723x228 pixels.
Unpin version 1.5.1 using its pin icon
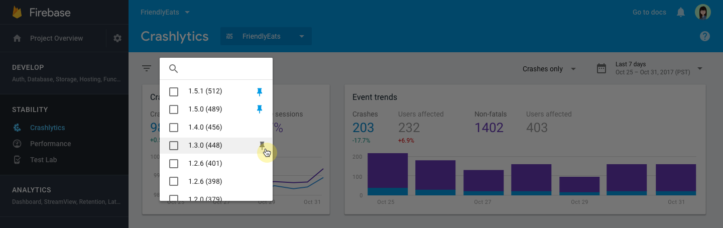click(x=260, y=91)
